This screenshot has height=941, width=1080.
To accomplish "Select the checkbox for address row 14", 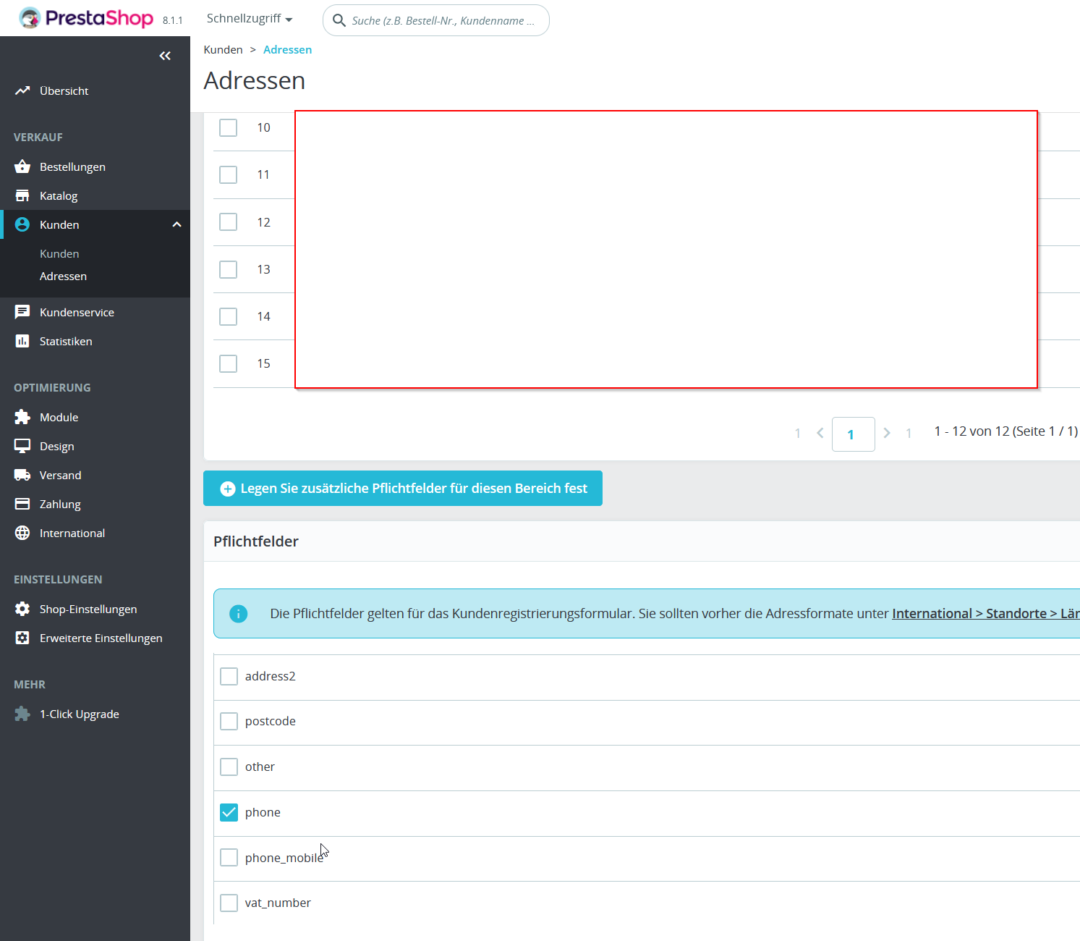I will click(228, 316).
